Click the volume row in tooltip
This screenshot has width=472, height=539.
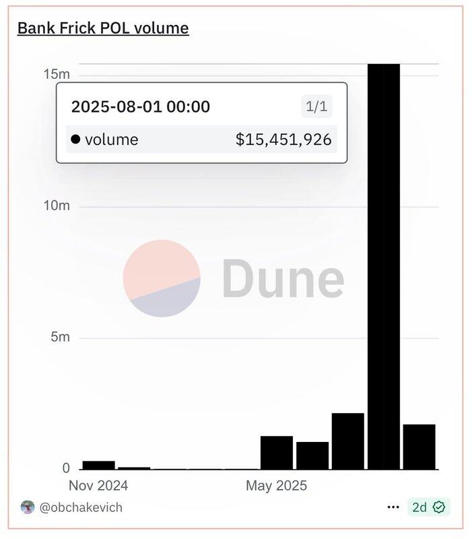[201, 139]
